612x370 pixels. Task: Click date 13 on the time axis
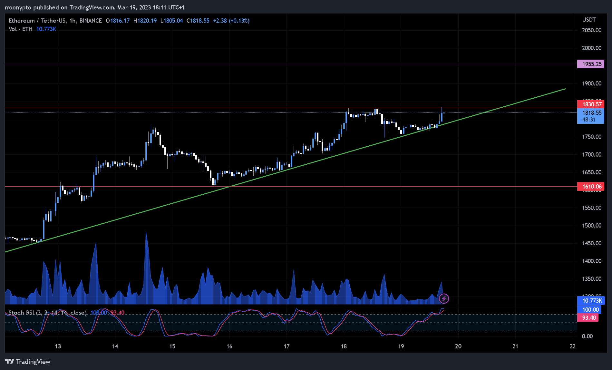(58, 346)
